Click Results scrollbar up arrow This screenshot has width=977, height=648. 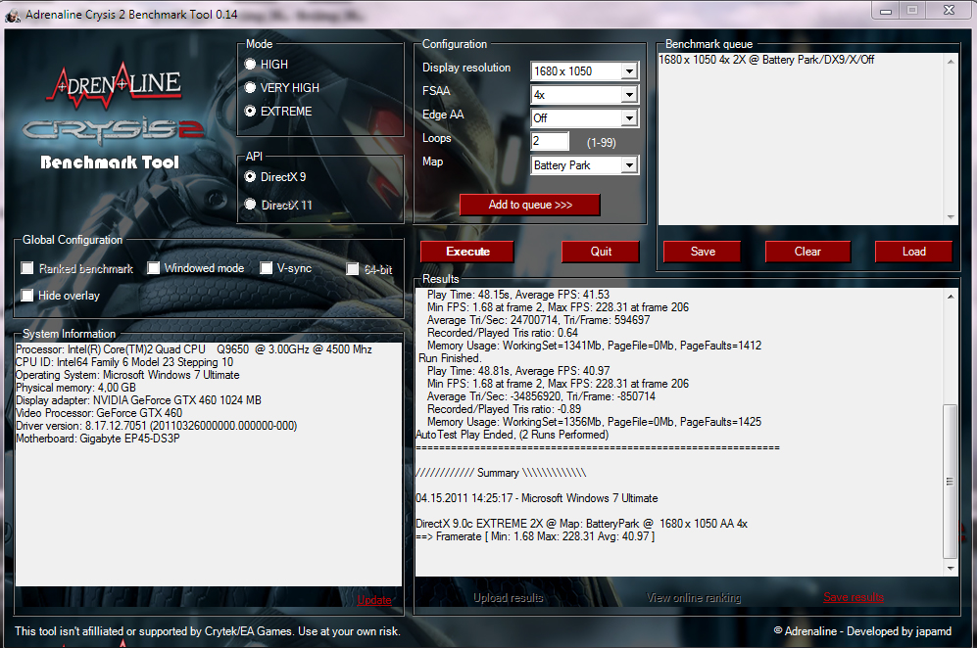coord(951,297)
